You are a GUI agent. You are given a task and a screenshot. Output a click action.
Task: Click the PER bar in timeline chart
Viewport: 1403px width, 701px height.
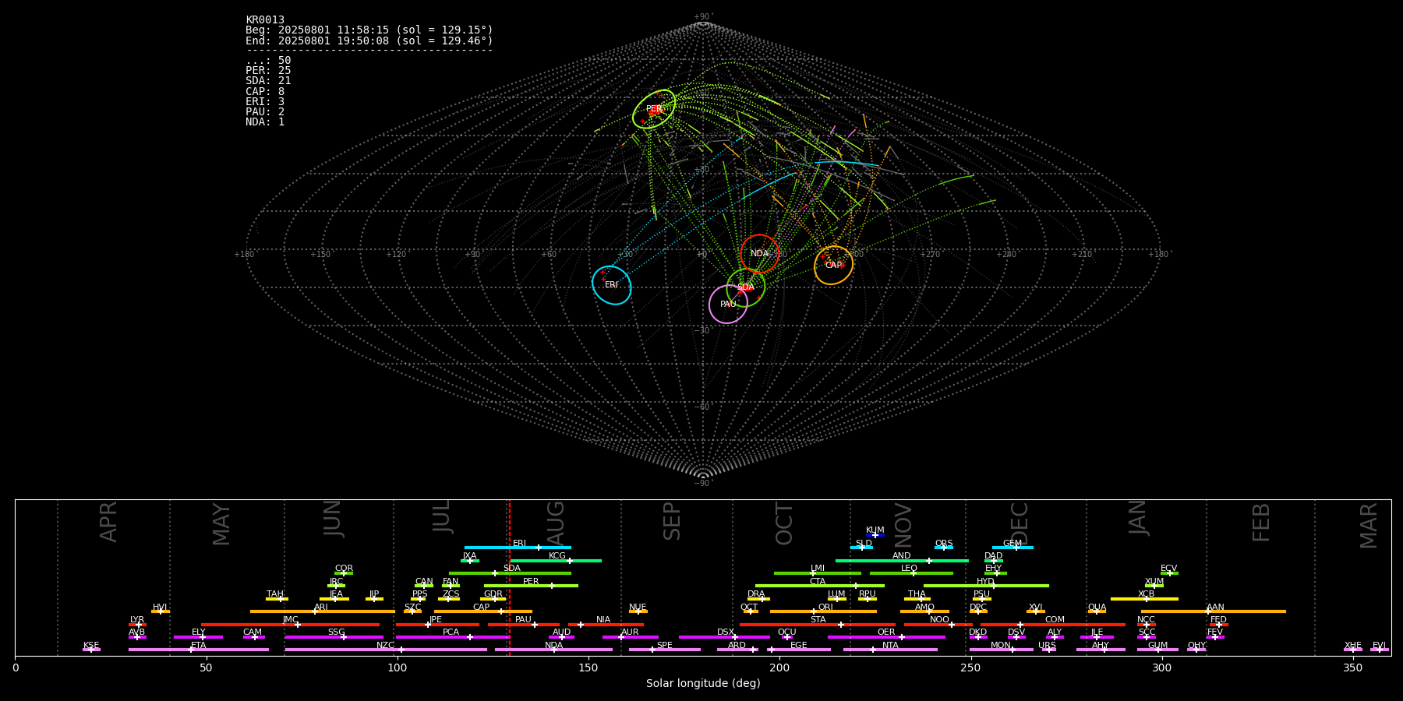point(531,586)
